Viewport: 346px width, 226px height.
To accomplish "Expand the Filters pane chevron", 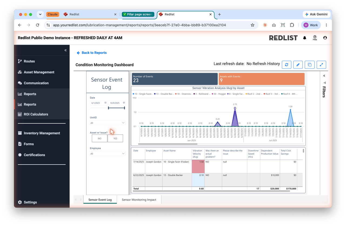I will point(324,76).
